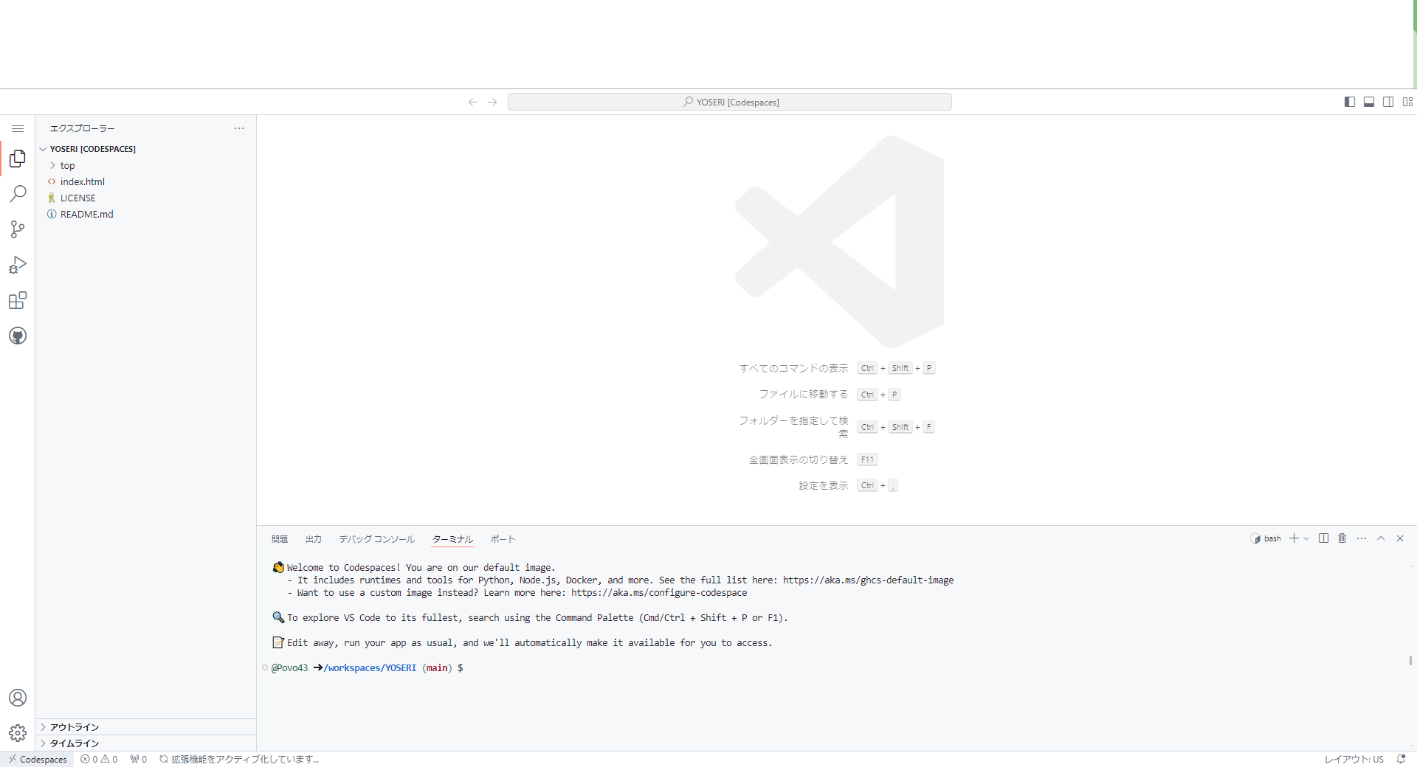Open the 問題 panel tab
The height and width of the screenshot is (767, 1417).
279,539
